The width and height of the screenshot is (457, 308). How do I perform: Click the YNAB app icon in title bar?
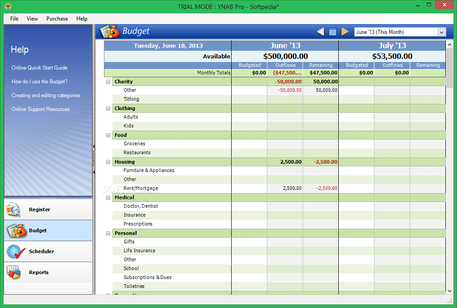[8, 6]
